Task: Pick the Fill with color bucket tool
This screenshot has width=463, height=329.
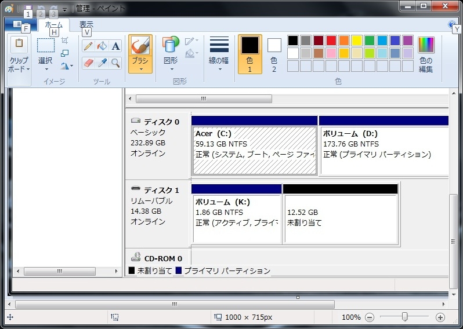Action: click(x=102, y=46)
